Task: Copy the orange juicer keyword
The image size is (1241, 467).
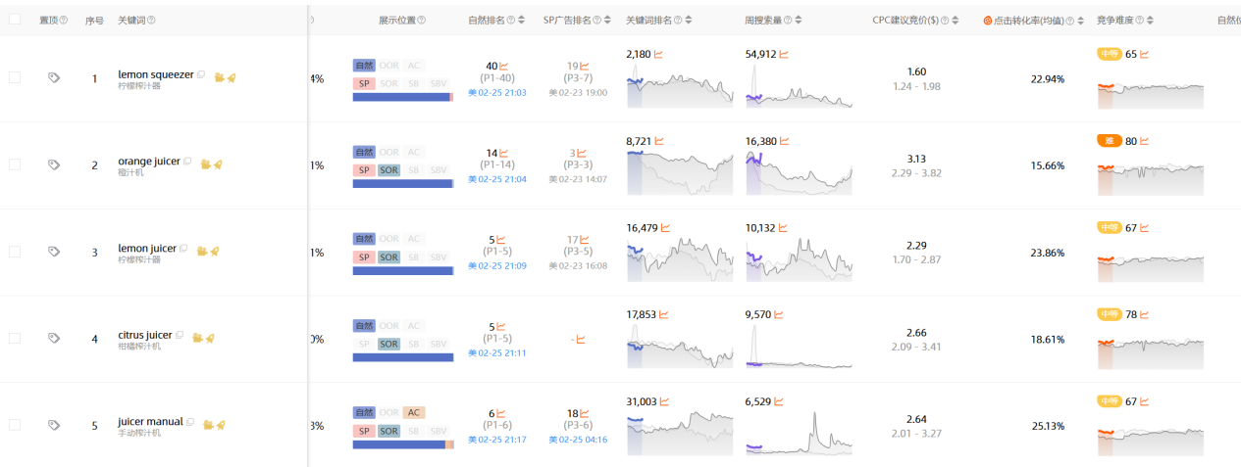Action: coord(187,162)
